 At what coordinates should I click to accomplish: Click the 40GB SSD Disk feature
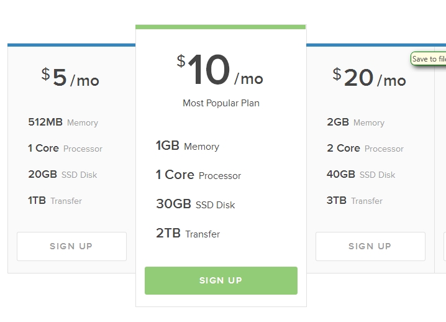point(361,175)
